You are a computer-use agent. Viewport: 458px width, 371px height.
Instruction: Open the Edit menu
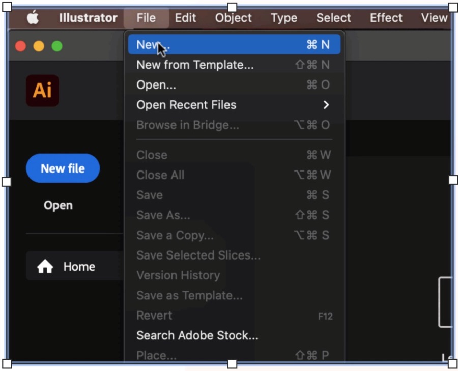click(x=185, y=18)
